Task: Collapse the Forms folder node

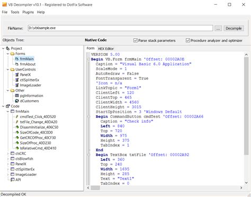Action: (8, 53)
